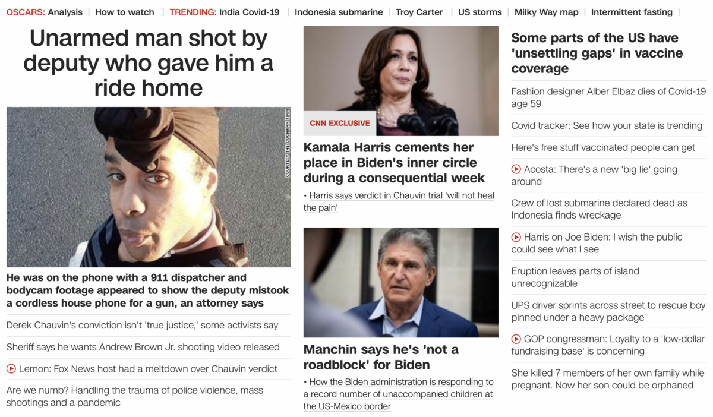Click play icon next to Acosta 'big lie' headline
This screenshot has width=713, height=417.
click(516, 169)
